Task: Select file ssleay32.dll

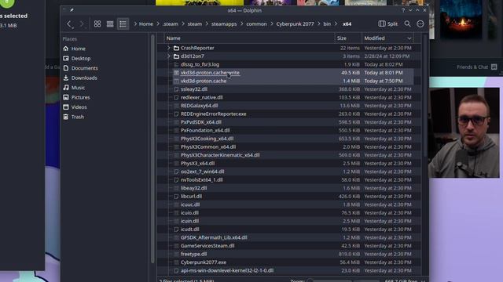Action: [194, 89]
